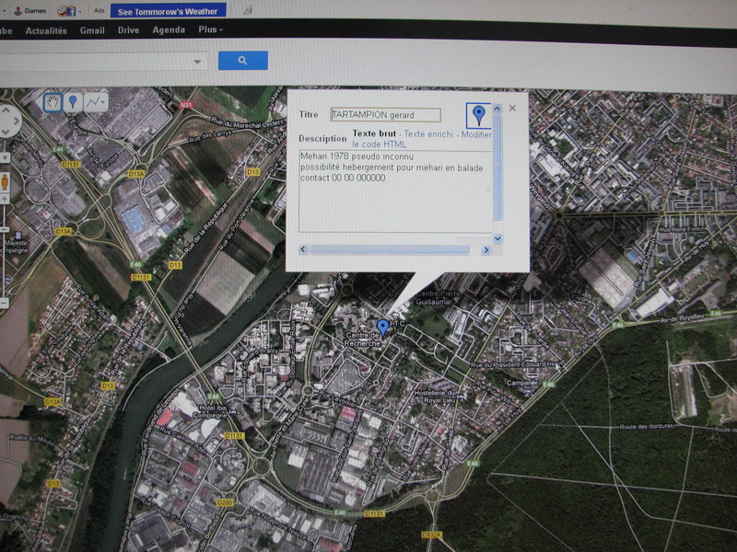Close the placemark info window
Image resolution: width=737 pixels, height=552 pixels.
tap(512, 108)
